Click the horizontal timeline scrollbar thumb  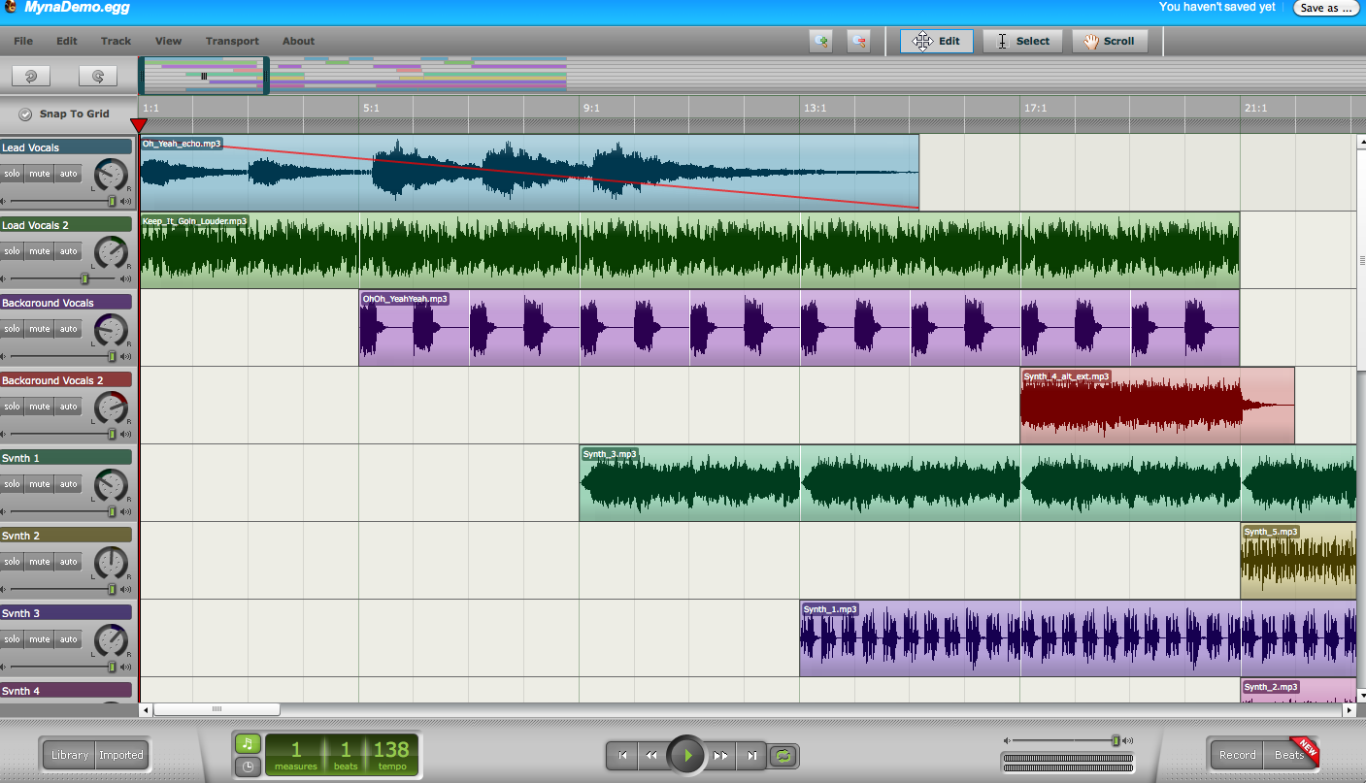(217, 709)
